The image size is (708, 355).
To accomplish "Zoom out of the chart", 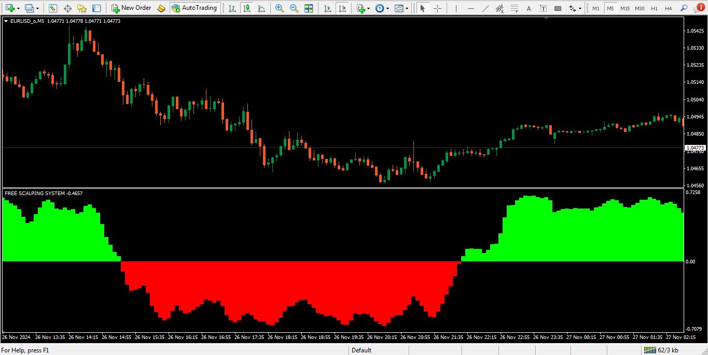I will [x=294, y=8].
